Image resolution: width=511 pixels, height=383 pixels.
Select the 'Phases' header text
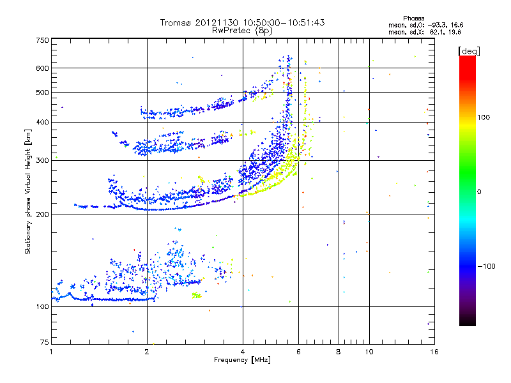point(413,19)
